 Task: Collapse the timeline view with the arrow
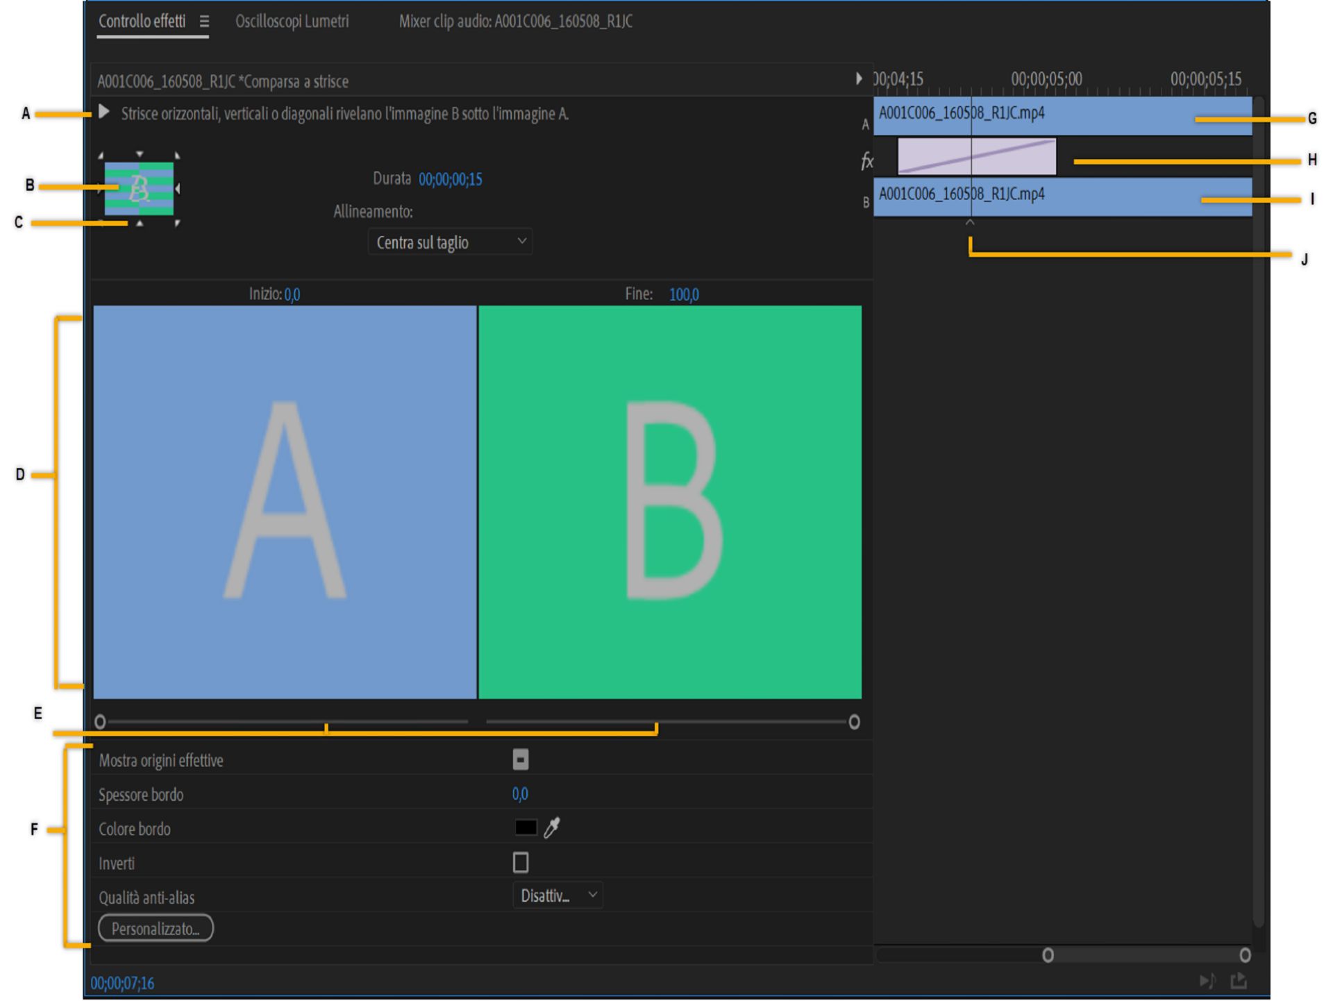click(859, 78)
